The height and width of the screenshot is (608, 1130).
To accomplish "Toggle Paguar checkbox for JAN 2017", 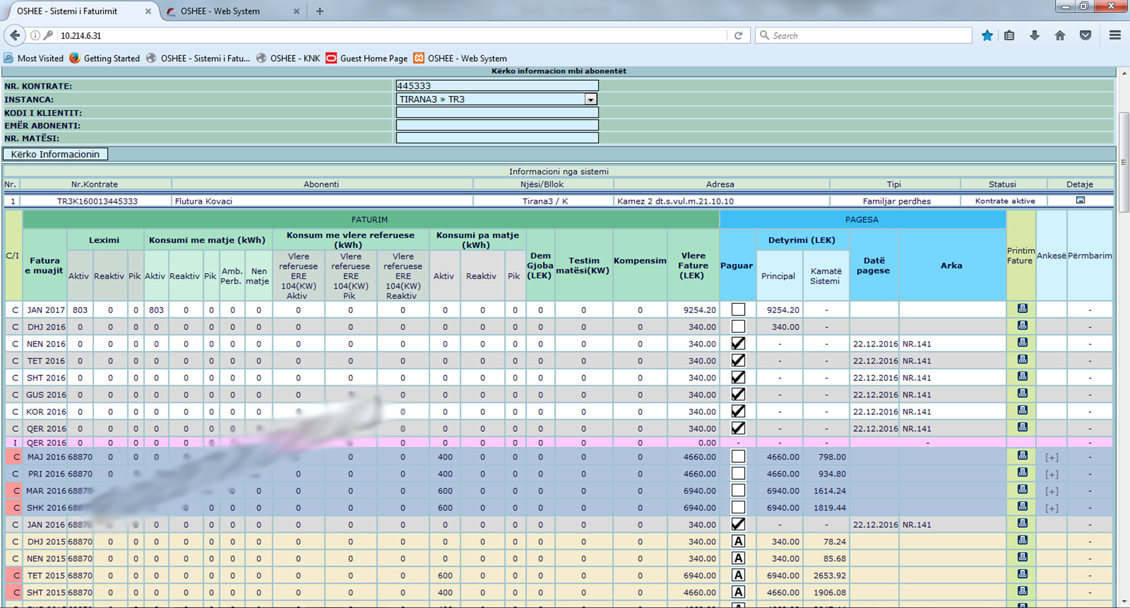I will tap(738, 310).
